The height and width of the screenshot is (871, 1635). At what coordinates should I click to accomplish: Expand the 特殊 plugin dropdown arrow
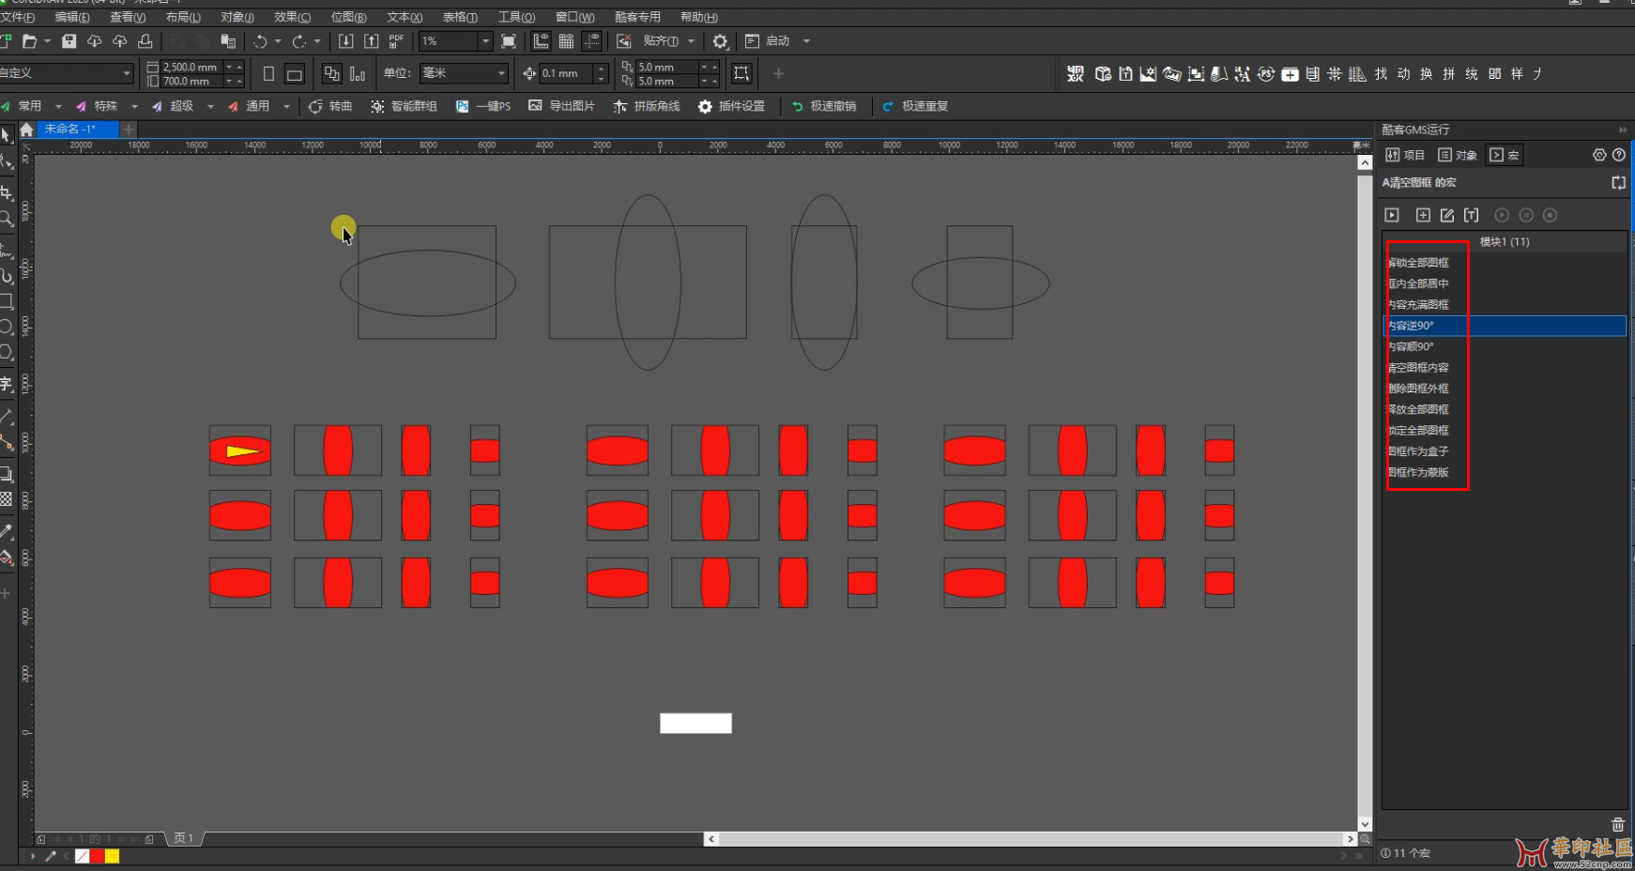[134, 107]
